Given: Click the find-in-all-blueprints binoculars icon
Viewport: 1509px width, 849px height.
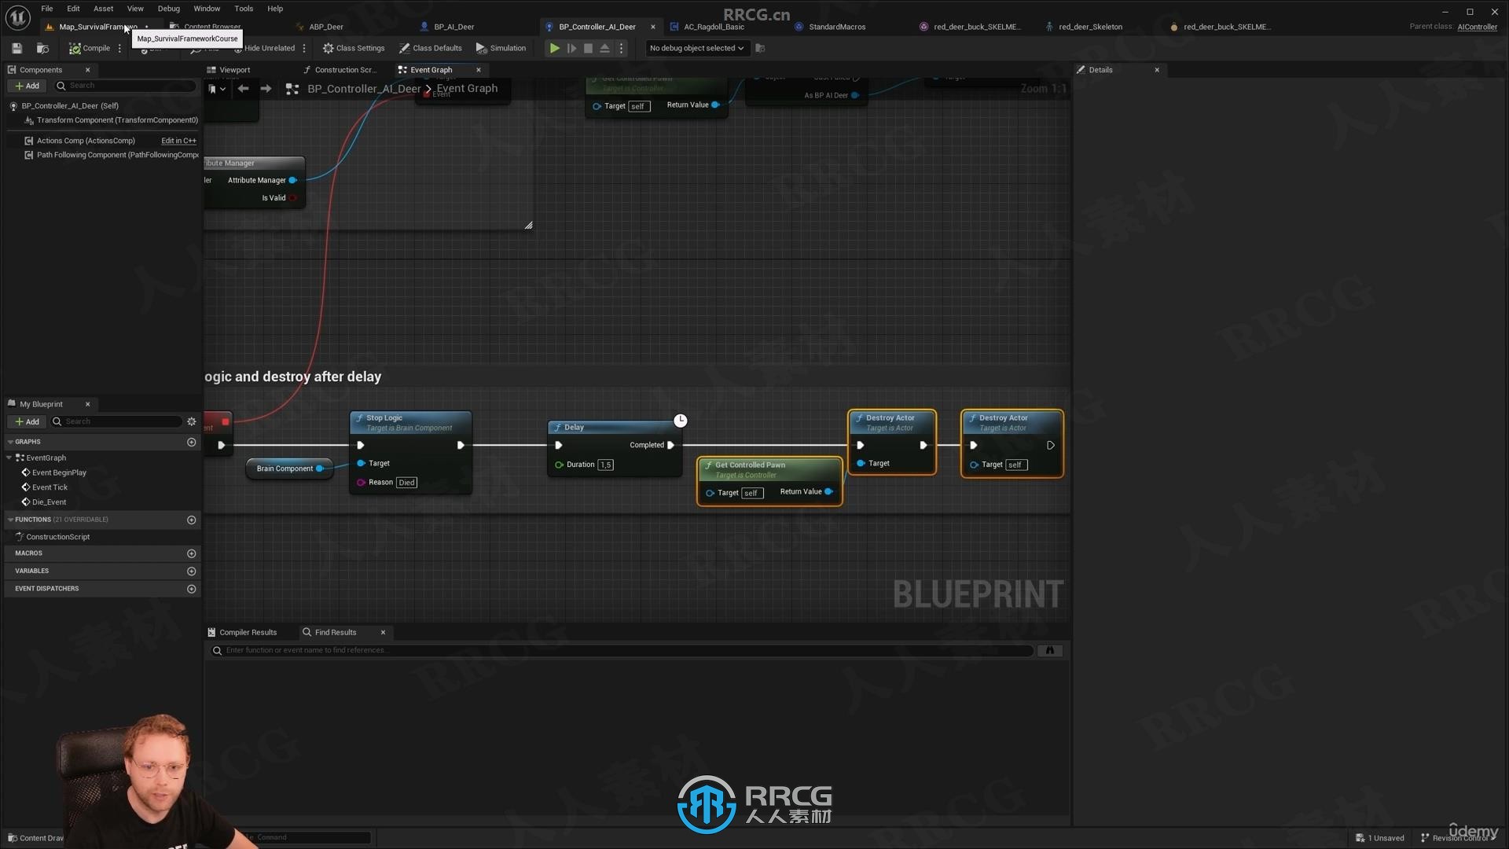Looking at the screenshot, I should point(1050,651).
